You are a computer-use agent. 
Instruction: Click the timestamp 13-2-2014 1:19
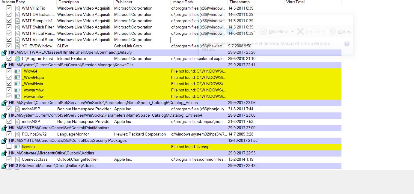pyautogui.click(x=241, y=159)
